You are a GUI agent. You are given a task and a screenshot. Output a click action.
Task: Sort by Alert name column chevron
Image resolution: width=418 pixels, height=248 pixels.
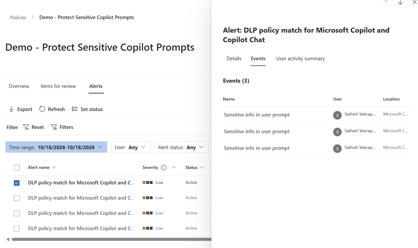coord(54,167)
